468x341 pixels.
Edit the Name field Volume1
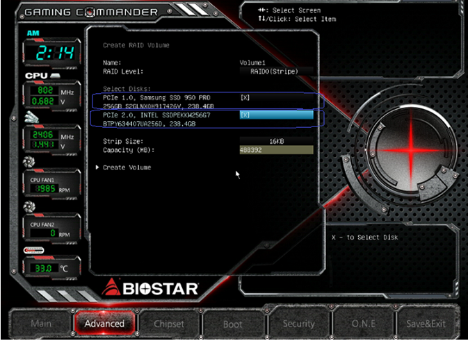252,63
